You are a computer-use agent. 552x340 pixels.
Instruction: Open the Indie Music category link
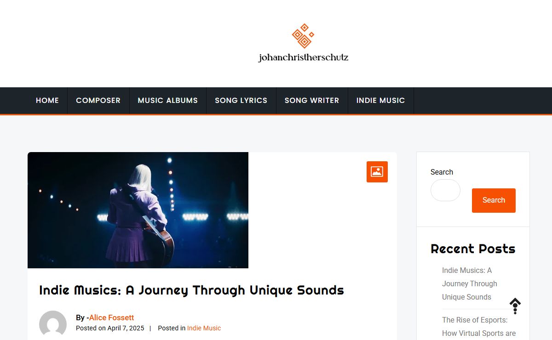204,328
